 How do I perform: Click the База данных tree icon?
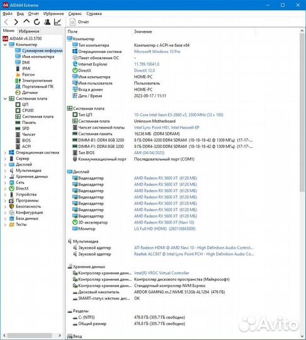coord(11,218)
